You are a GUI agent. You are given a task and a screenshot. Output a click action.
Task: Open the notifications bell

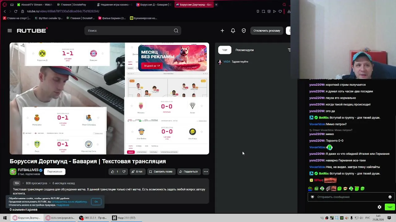pos(233,31)
